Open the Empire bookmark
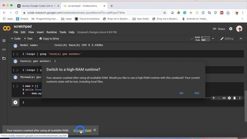 coord(22,19)
